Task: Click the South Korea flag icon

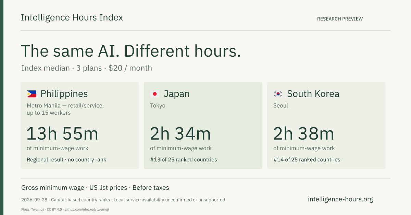Action: click(x=278, y=94)
